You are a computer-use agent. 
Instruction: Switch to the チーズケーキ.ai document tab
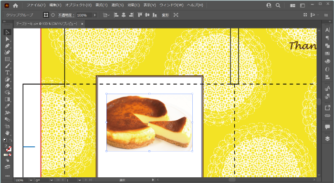pos(46,24)
